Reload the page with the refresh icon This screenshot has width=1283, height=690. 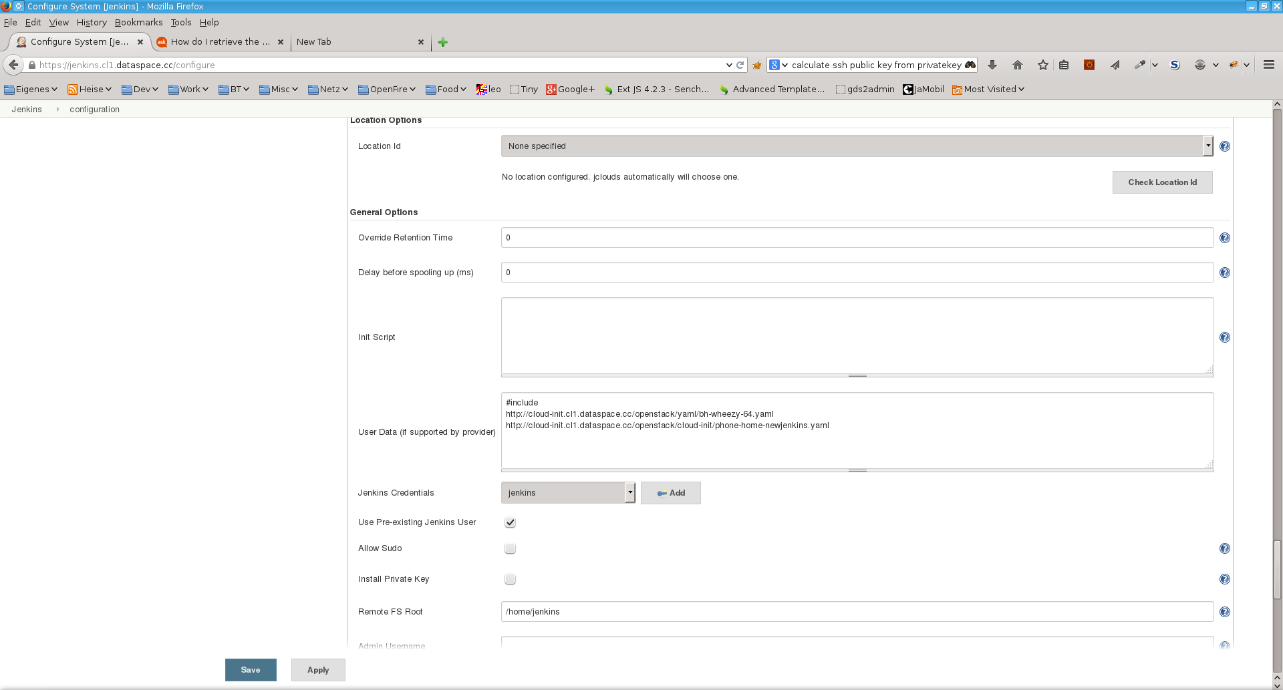click(740, 65)
